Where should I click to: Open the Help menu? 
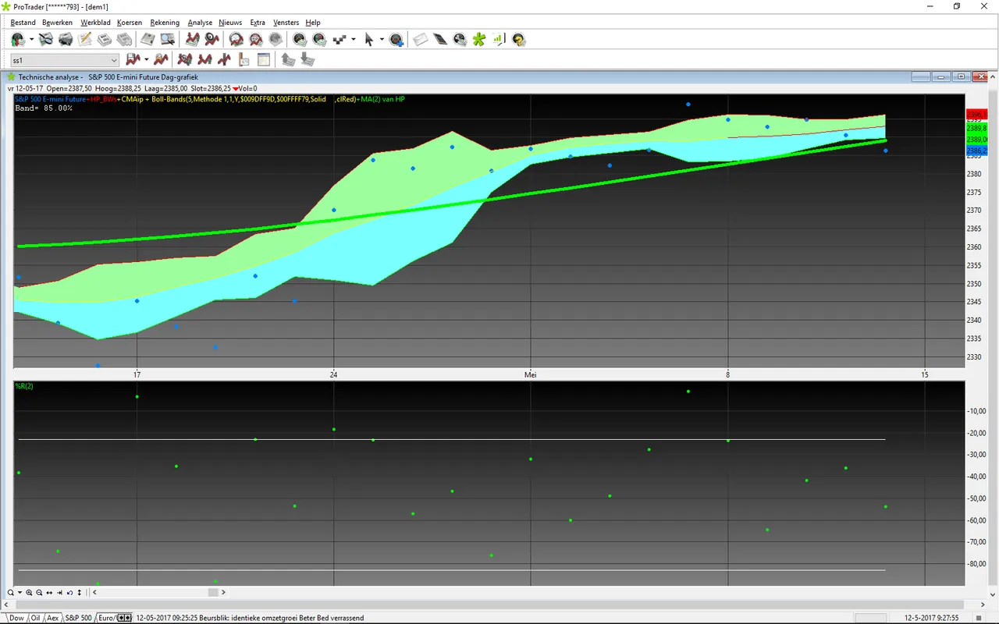coord(313,23)
